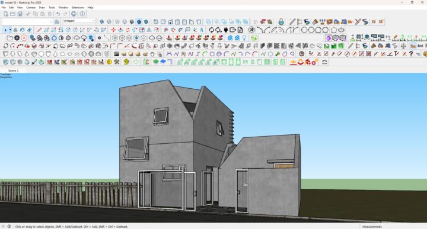Open the Camera menu
Image resolution: width=427 pixels, height=229 pixels.
pyautogui.click(x=31, y=8)
